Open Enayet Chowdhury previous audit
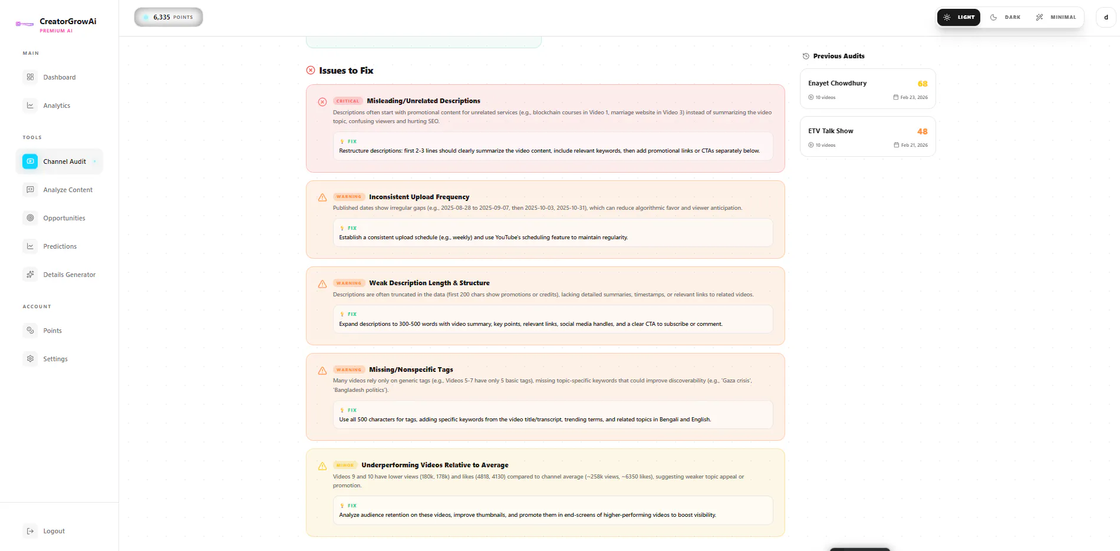Image resolution: width=1120 pixels, height=551 pixels. [868, 89]
